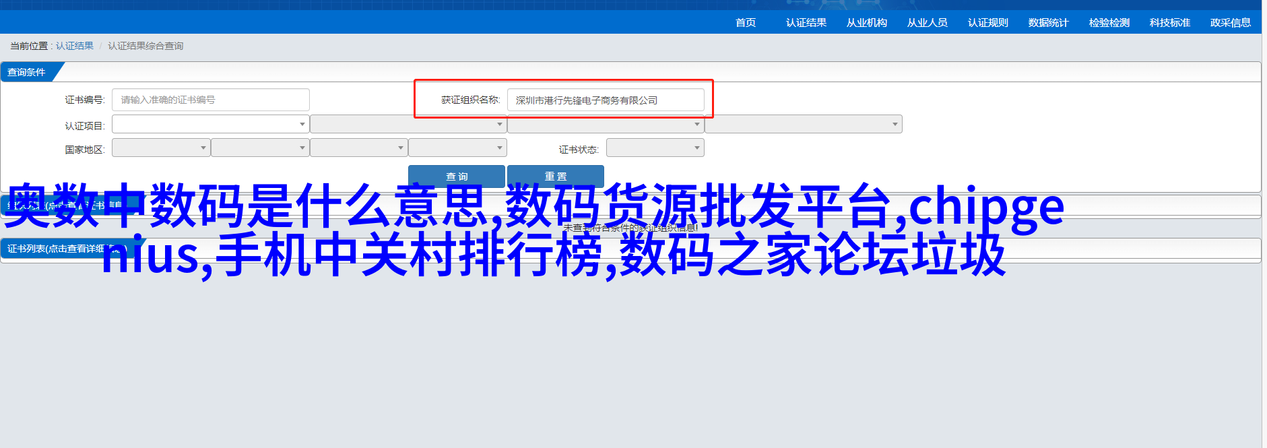This screenshot has height=448, width=1267.
Task: Click the 证书编号 field label
Action: [x=85, y=100]
